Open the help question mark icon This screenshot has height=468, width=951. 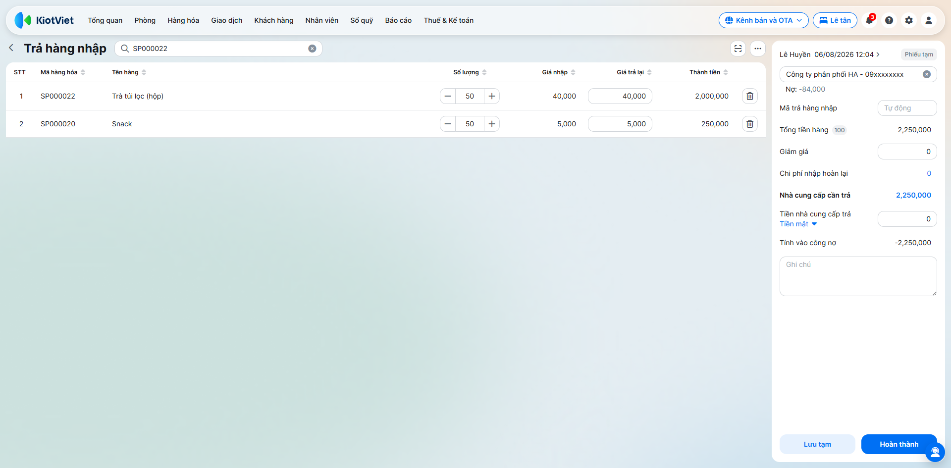889,20
